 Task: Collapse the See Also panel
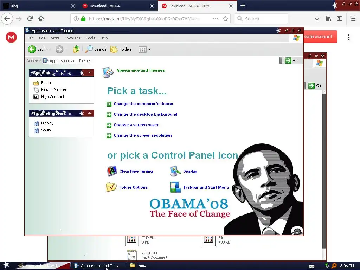point(90,73)
